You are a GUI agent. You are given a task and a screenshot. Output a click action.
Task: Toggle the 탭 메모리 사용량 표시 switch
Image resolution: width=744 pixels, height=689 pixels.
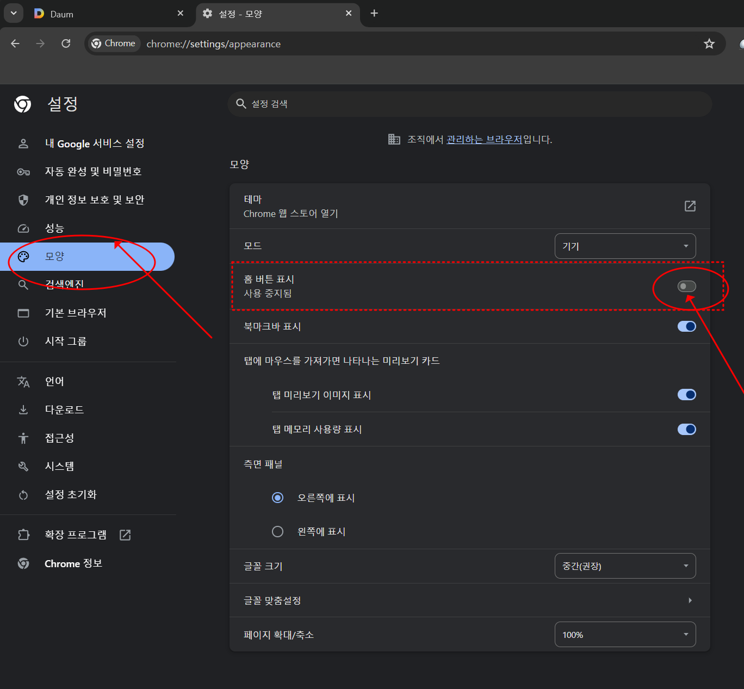(686, 430)
